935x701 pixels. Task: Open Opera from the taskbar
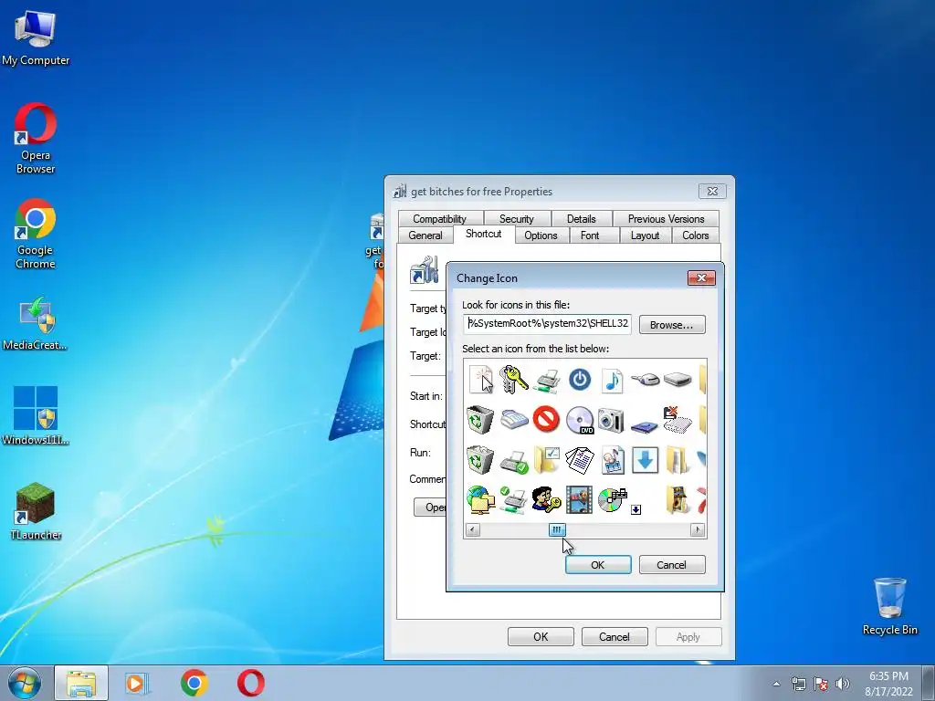point(251,683)
